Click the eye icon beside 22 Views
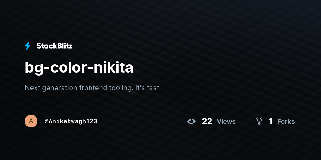Screen dimensions: 321x160 pyautogui.click(x=191, y=121)
